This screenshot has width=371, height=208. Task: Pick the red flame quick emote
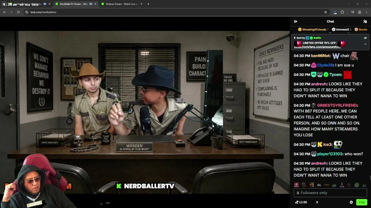click(296, 185)
